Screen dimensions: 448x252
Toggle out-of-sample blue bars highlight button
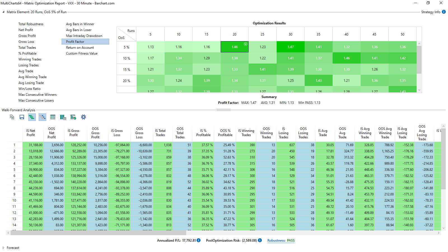point(42,117)
